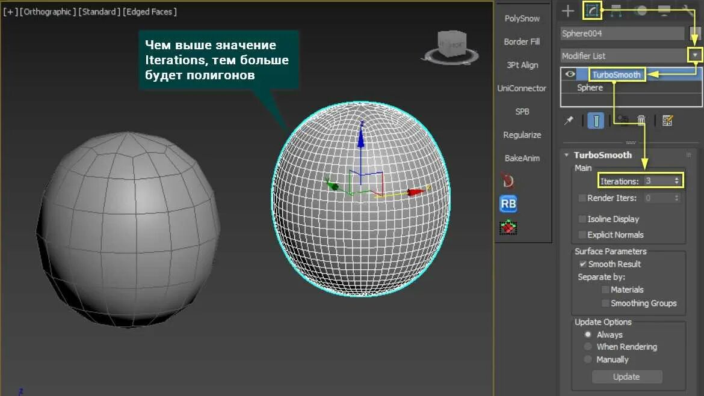
Task: Click the Pin Stack pushpin icon
Action: [569, 121]
